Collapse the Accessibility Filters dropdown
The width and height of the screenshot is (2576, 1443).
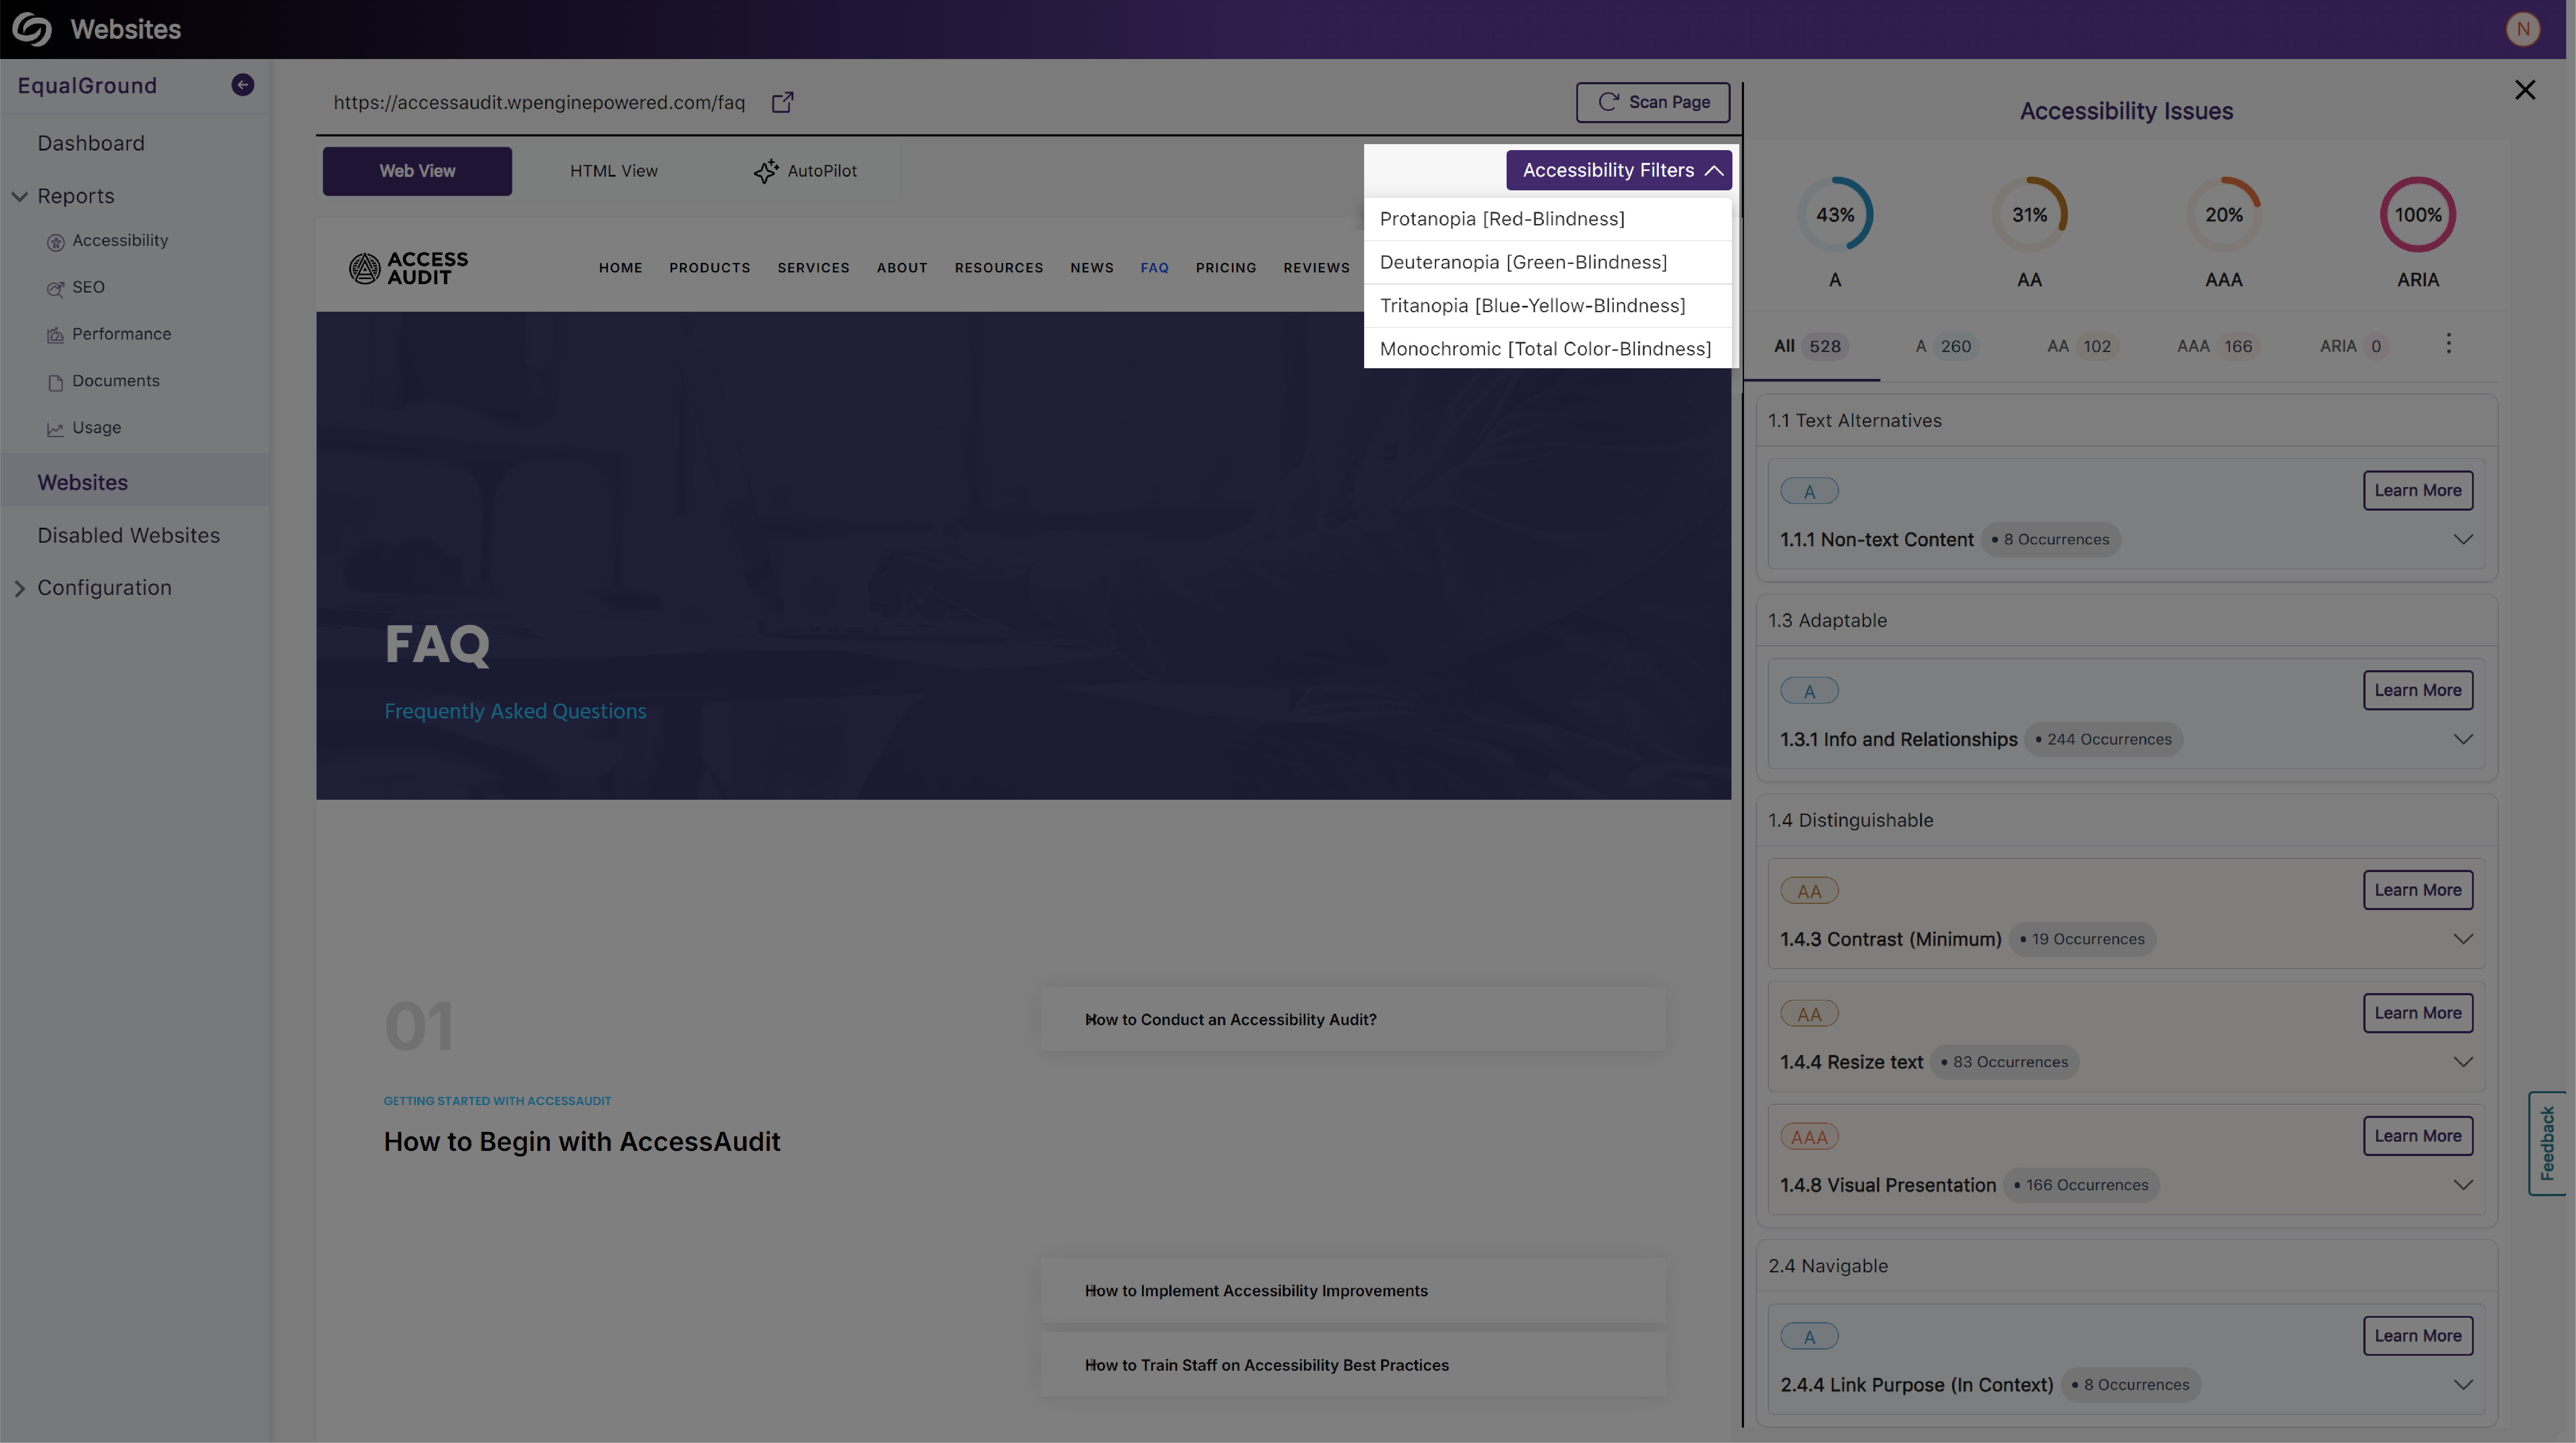click(x=1619, y=170)
